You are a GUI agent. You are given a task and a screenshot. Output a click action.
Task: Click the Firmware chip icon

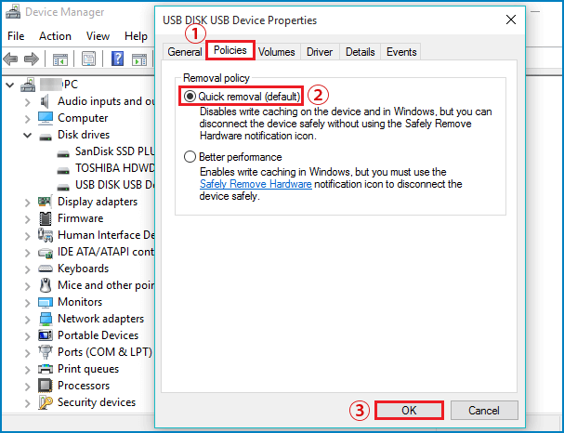(46, 218)
